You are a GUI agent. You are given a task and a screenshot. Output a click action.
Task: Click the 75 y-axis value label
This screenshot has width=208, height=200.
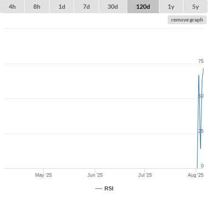point(201,61)
